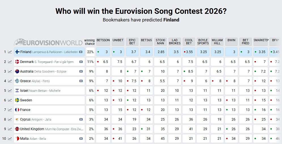The height and width of the screenshot is (144, 282).
Task: Play Australia's Eclipse video
Action: (81, 71)
